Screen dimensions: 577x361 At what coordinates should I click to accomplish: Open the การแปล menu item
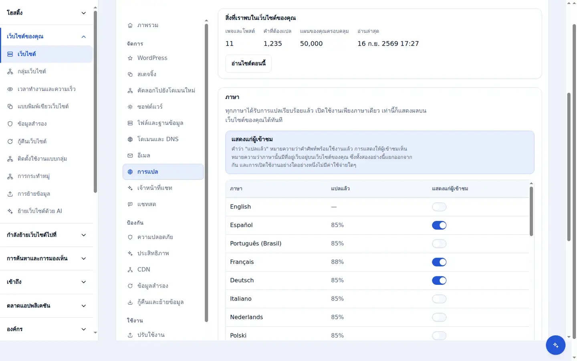(x=163, y=172)
